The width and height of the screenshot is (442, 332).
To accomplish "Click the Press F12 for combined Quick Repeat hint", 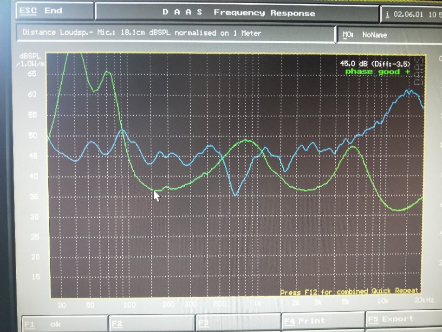I will pos(349,292).
